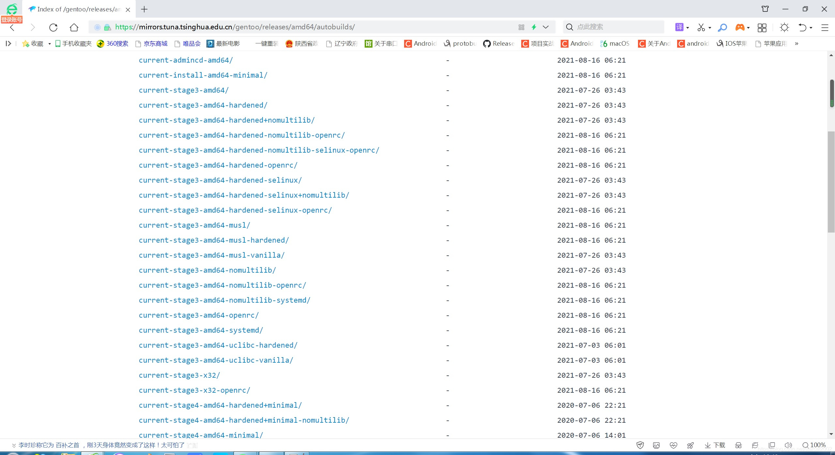
Task: Click the 100% page zoom control
Action: point(814,445)
